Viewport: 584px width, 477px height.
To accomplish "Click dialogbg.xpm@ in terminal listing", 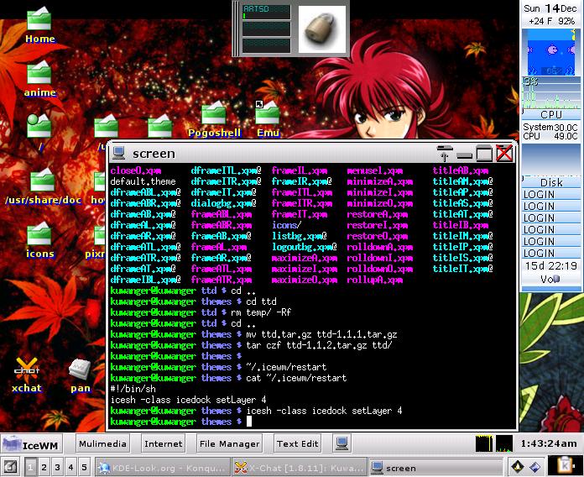I will [223, 203].
